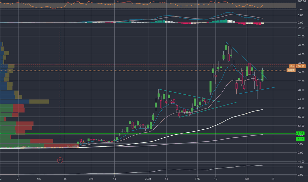Click the Feb date on time axis
Image resolution: width=308 pixels, height=182 pixels.
click(x=197, y=179)
